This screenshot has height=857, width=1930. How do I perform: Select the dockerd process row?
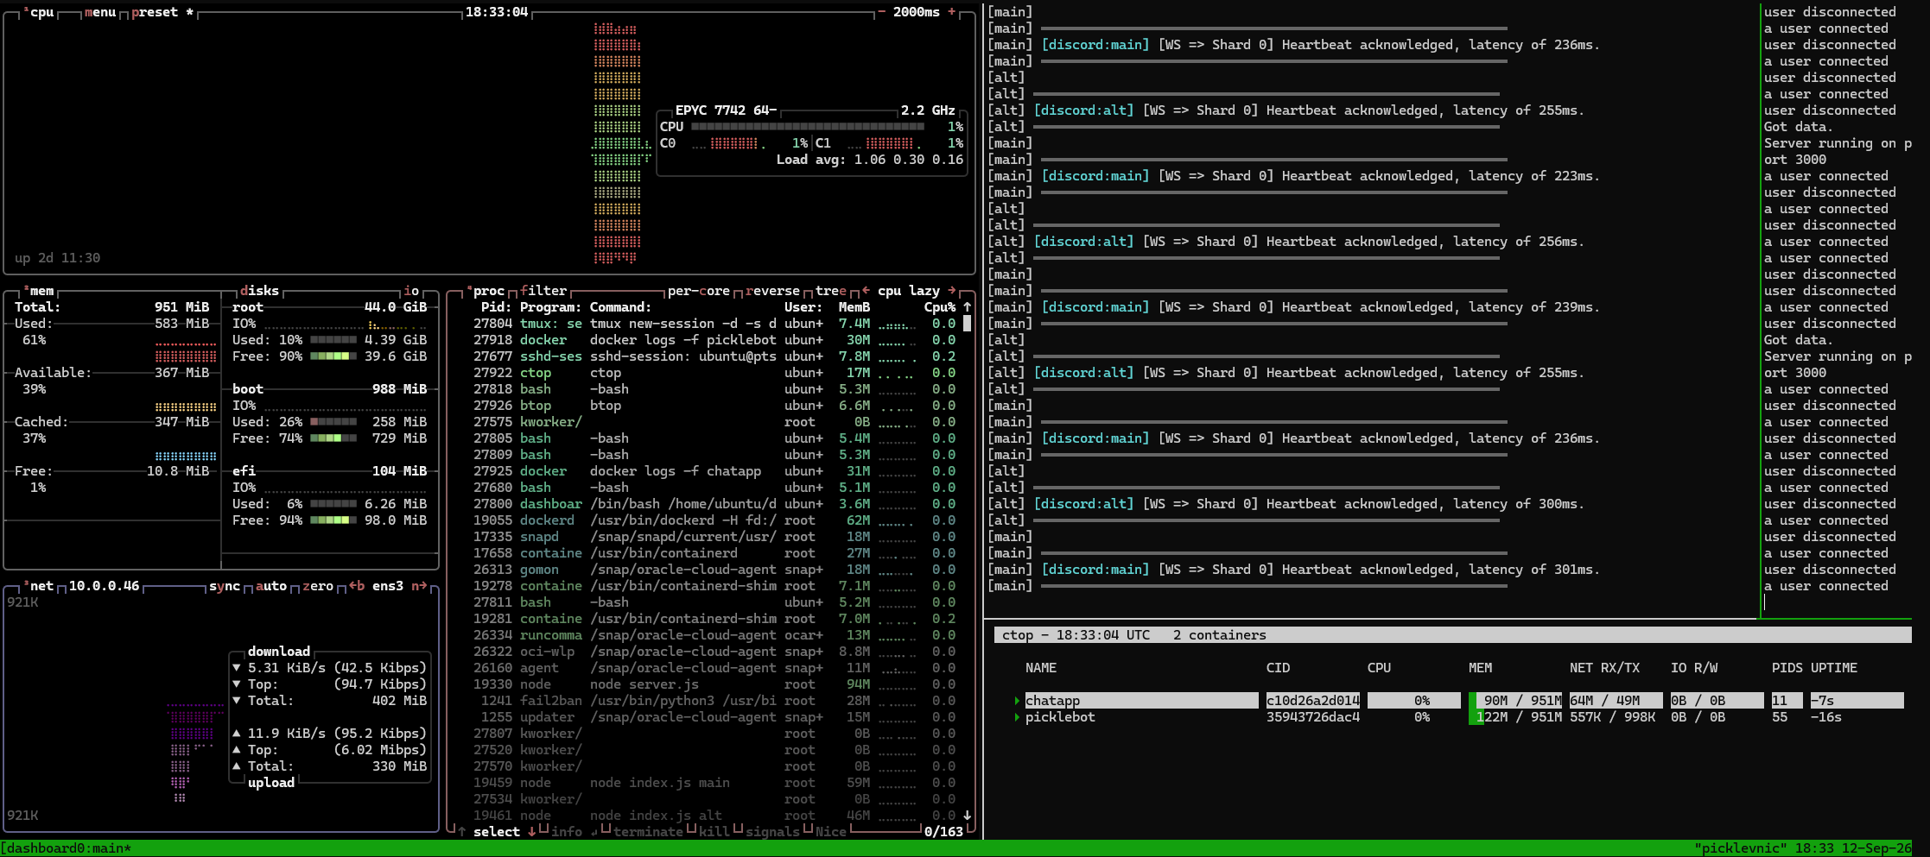click(714, 520)
